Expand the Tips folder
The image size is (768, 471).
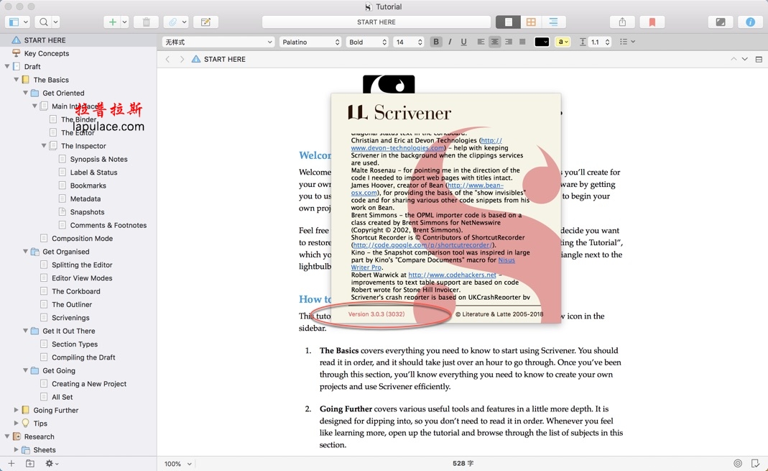tap(16, 423)
